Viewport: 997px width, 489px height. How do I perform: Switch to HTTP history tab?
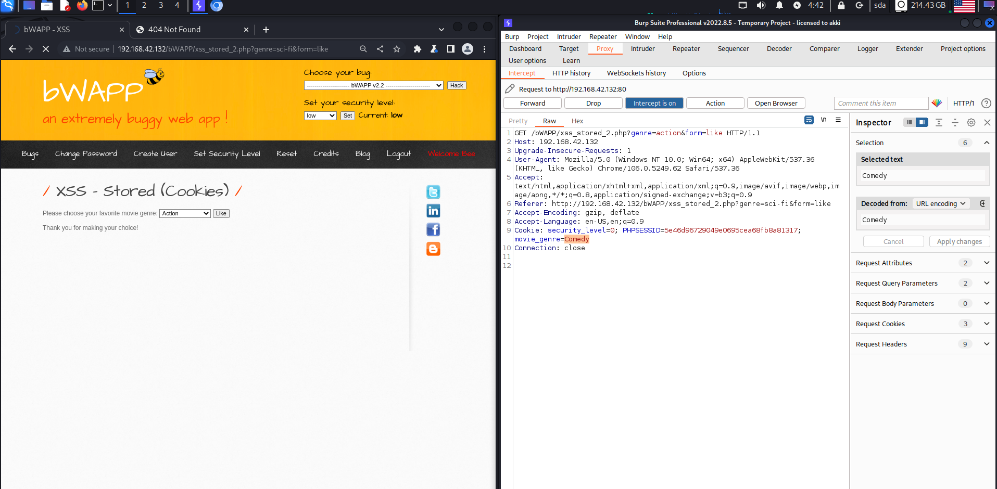571,73
